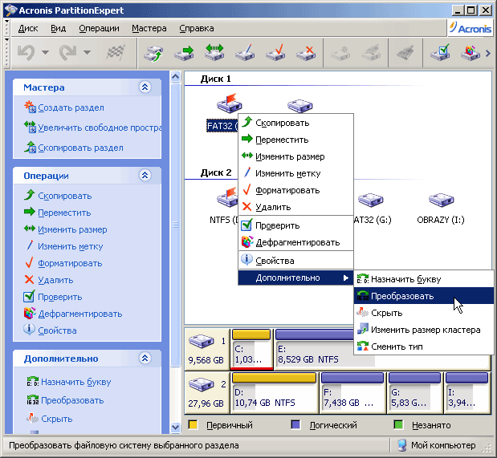
Task: Open the Undo history dropdown arrow
Action: point(45,52)
